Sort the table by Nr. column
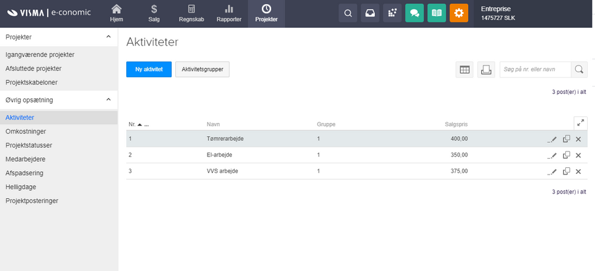Screen dimensions: 595x271 [132, 124]
